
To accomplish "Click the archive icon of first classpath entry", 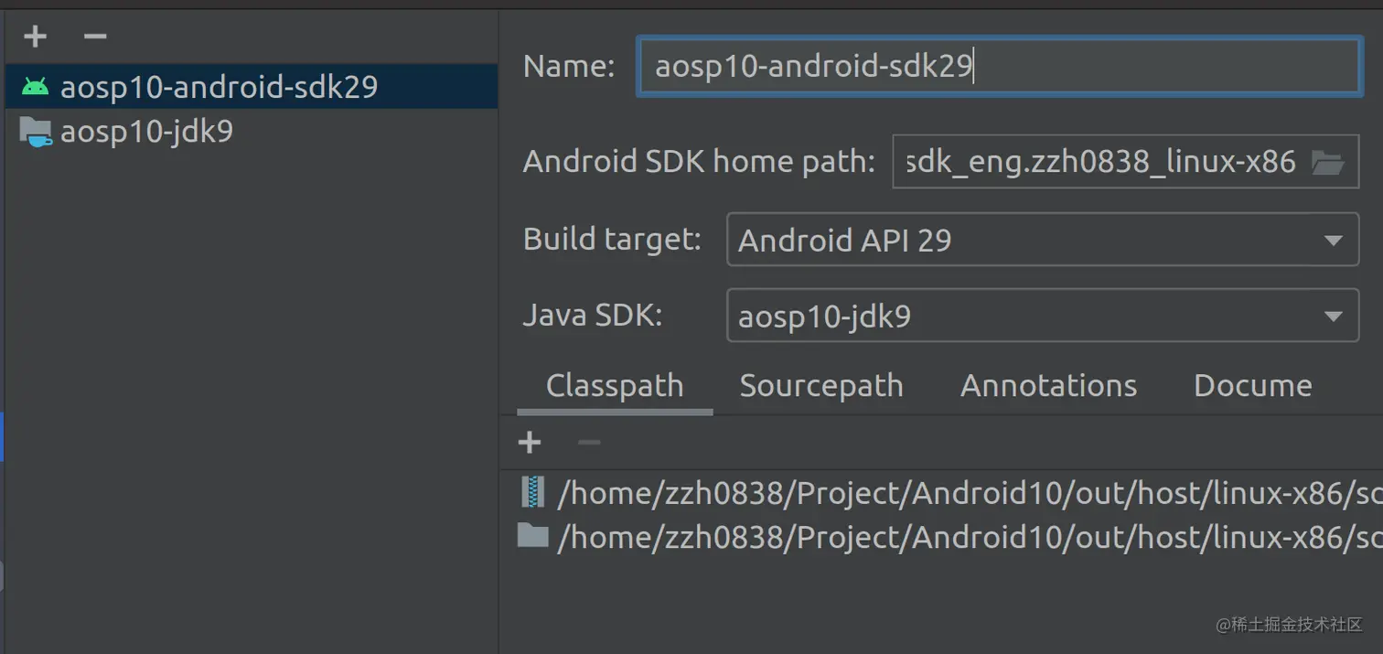I will (x=532, y=492).
